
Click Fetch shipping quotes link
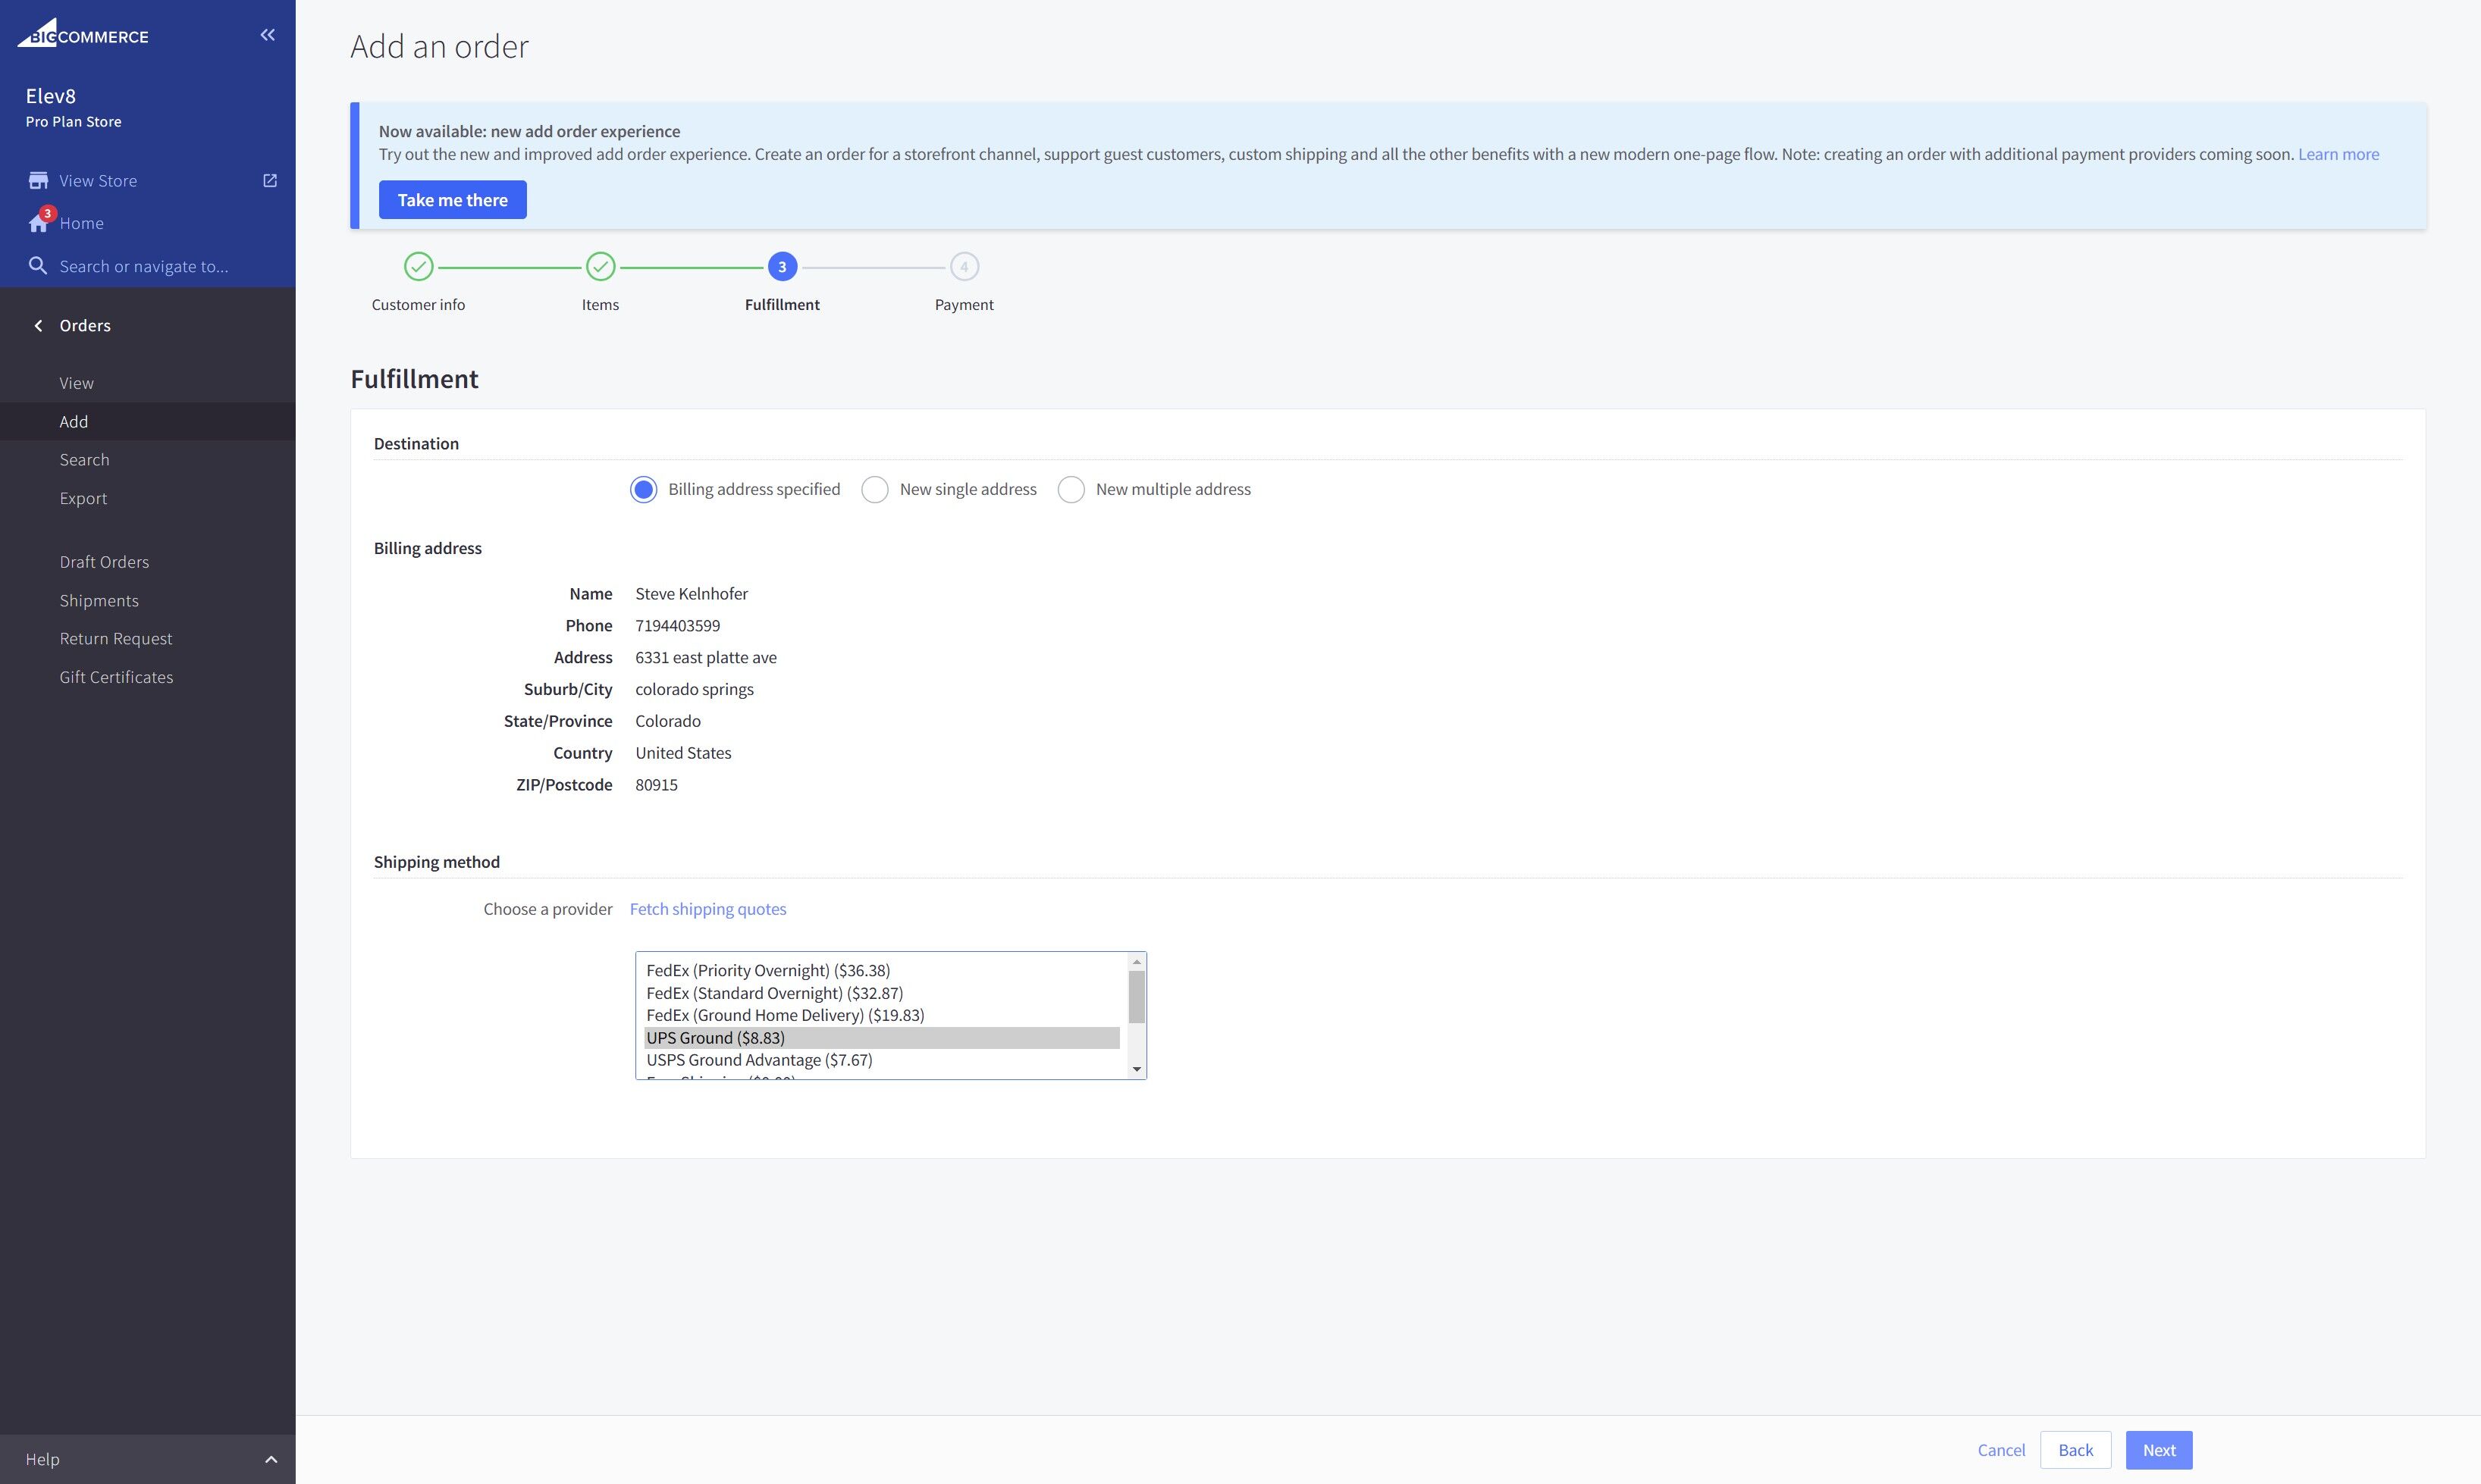pyautogui.click(x=707, y=909)
